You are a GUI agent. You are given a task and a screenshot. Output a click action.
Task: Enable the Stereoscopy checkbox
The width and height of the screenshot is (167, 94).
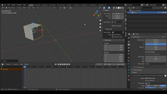[x=133, y=70]
